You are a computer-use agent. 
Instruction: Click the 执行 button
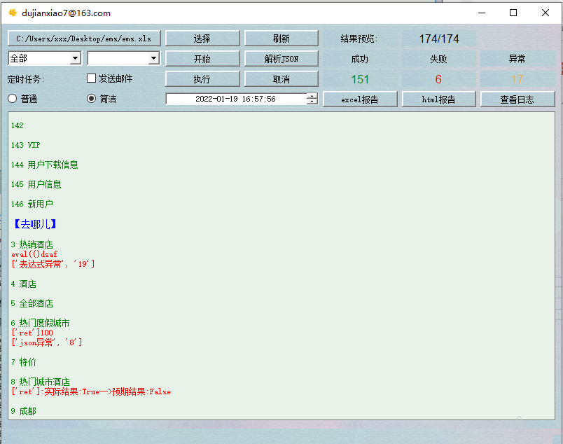[202, 79]
